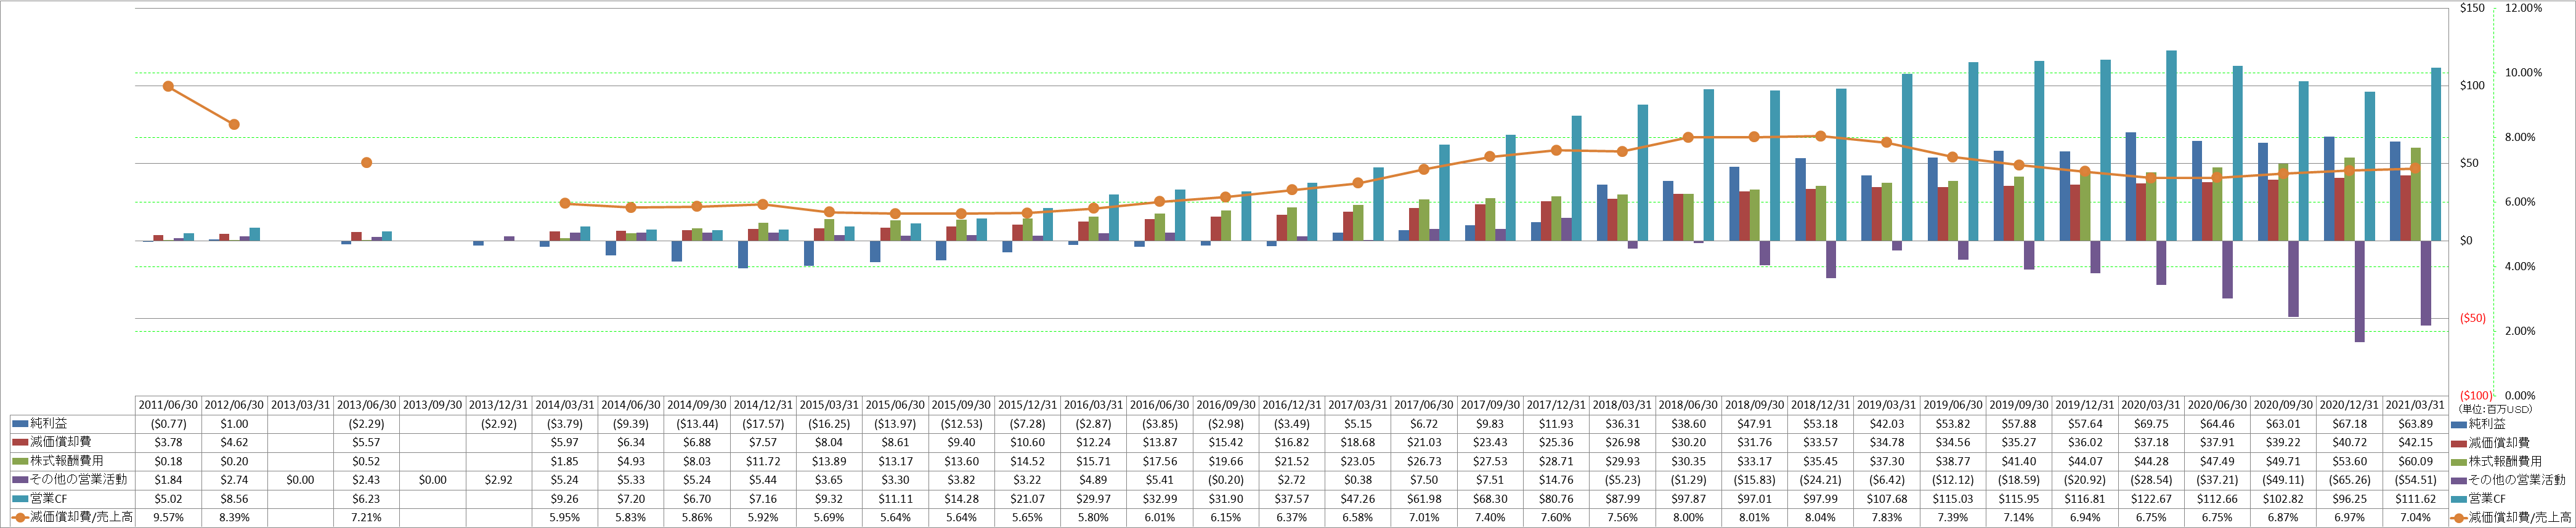Select the ratio cell showing 7.04%

[x=2415, y=517]
